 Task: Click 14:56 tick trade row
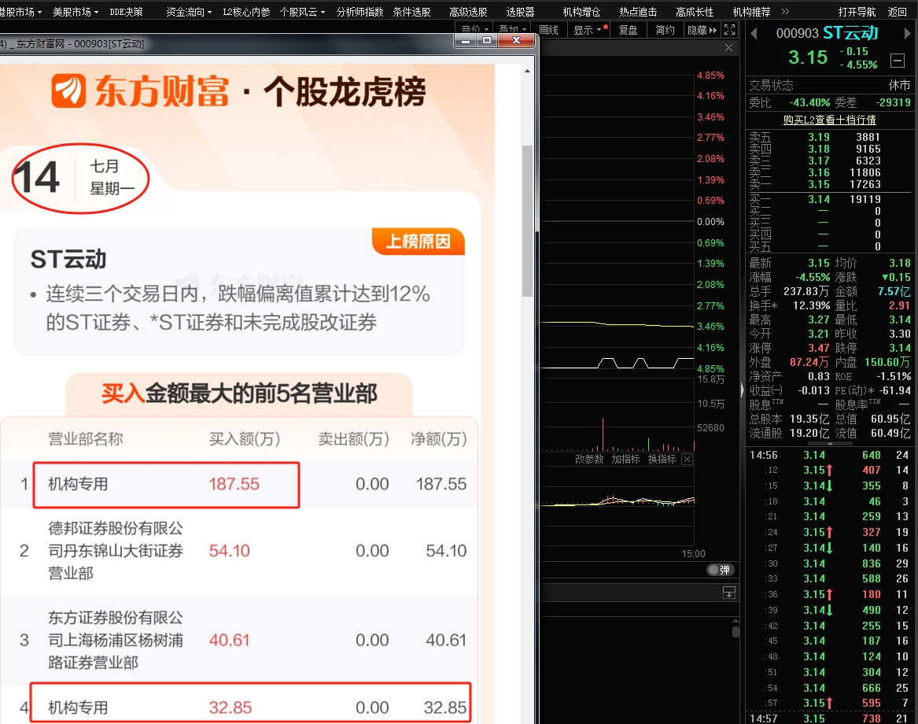coord(829,455)
